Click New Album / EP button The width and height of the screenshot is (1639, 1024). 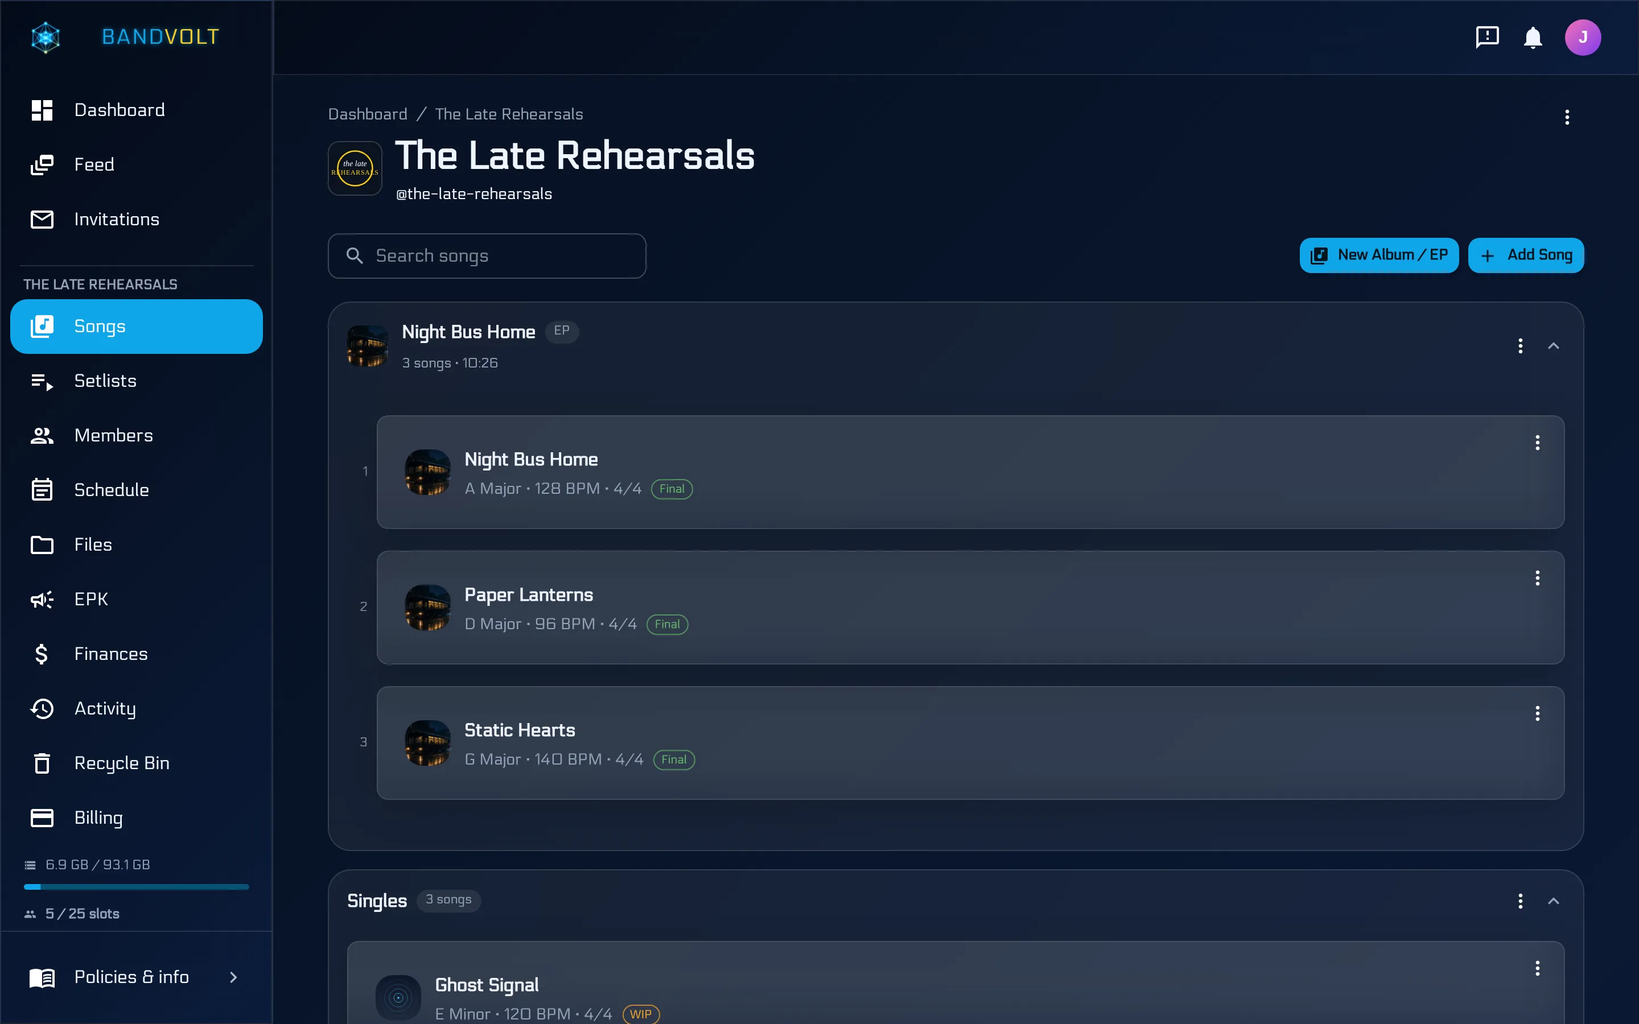[1379, 255]
